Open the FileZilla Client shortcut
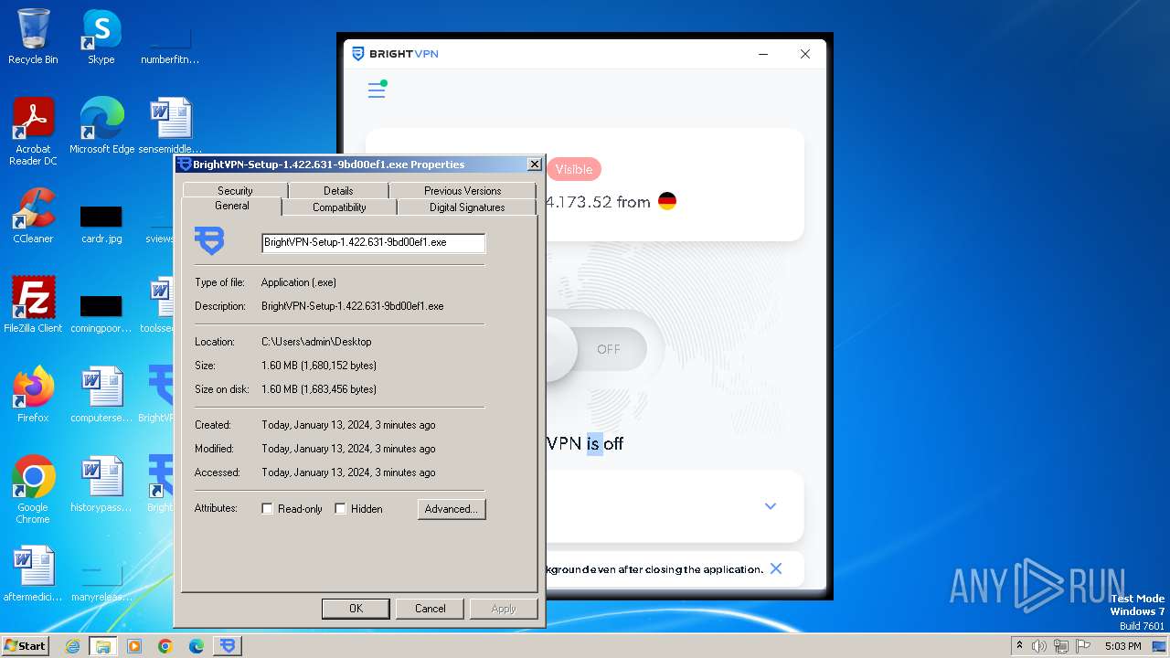The width and height of the screenshot is (1170, 658). (33, 305)
